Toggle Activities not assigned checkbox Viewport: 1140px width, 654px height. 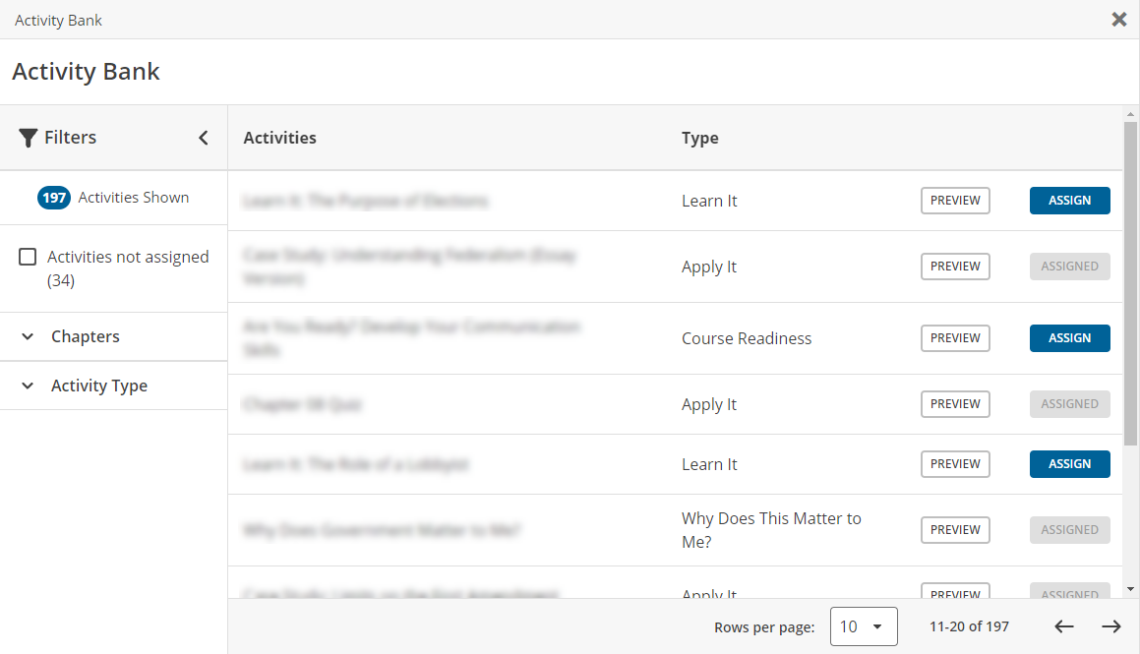(x=28, y=257)
